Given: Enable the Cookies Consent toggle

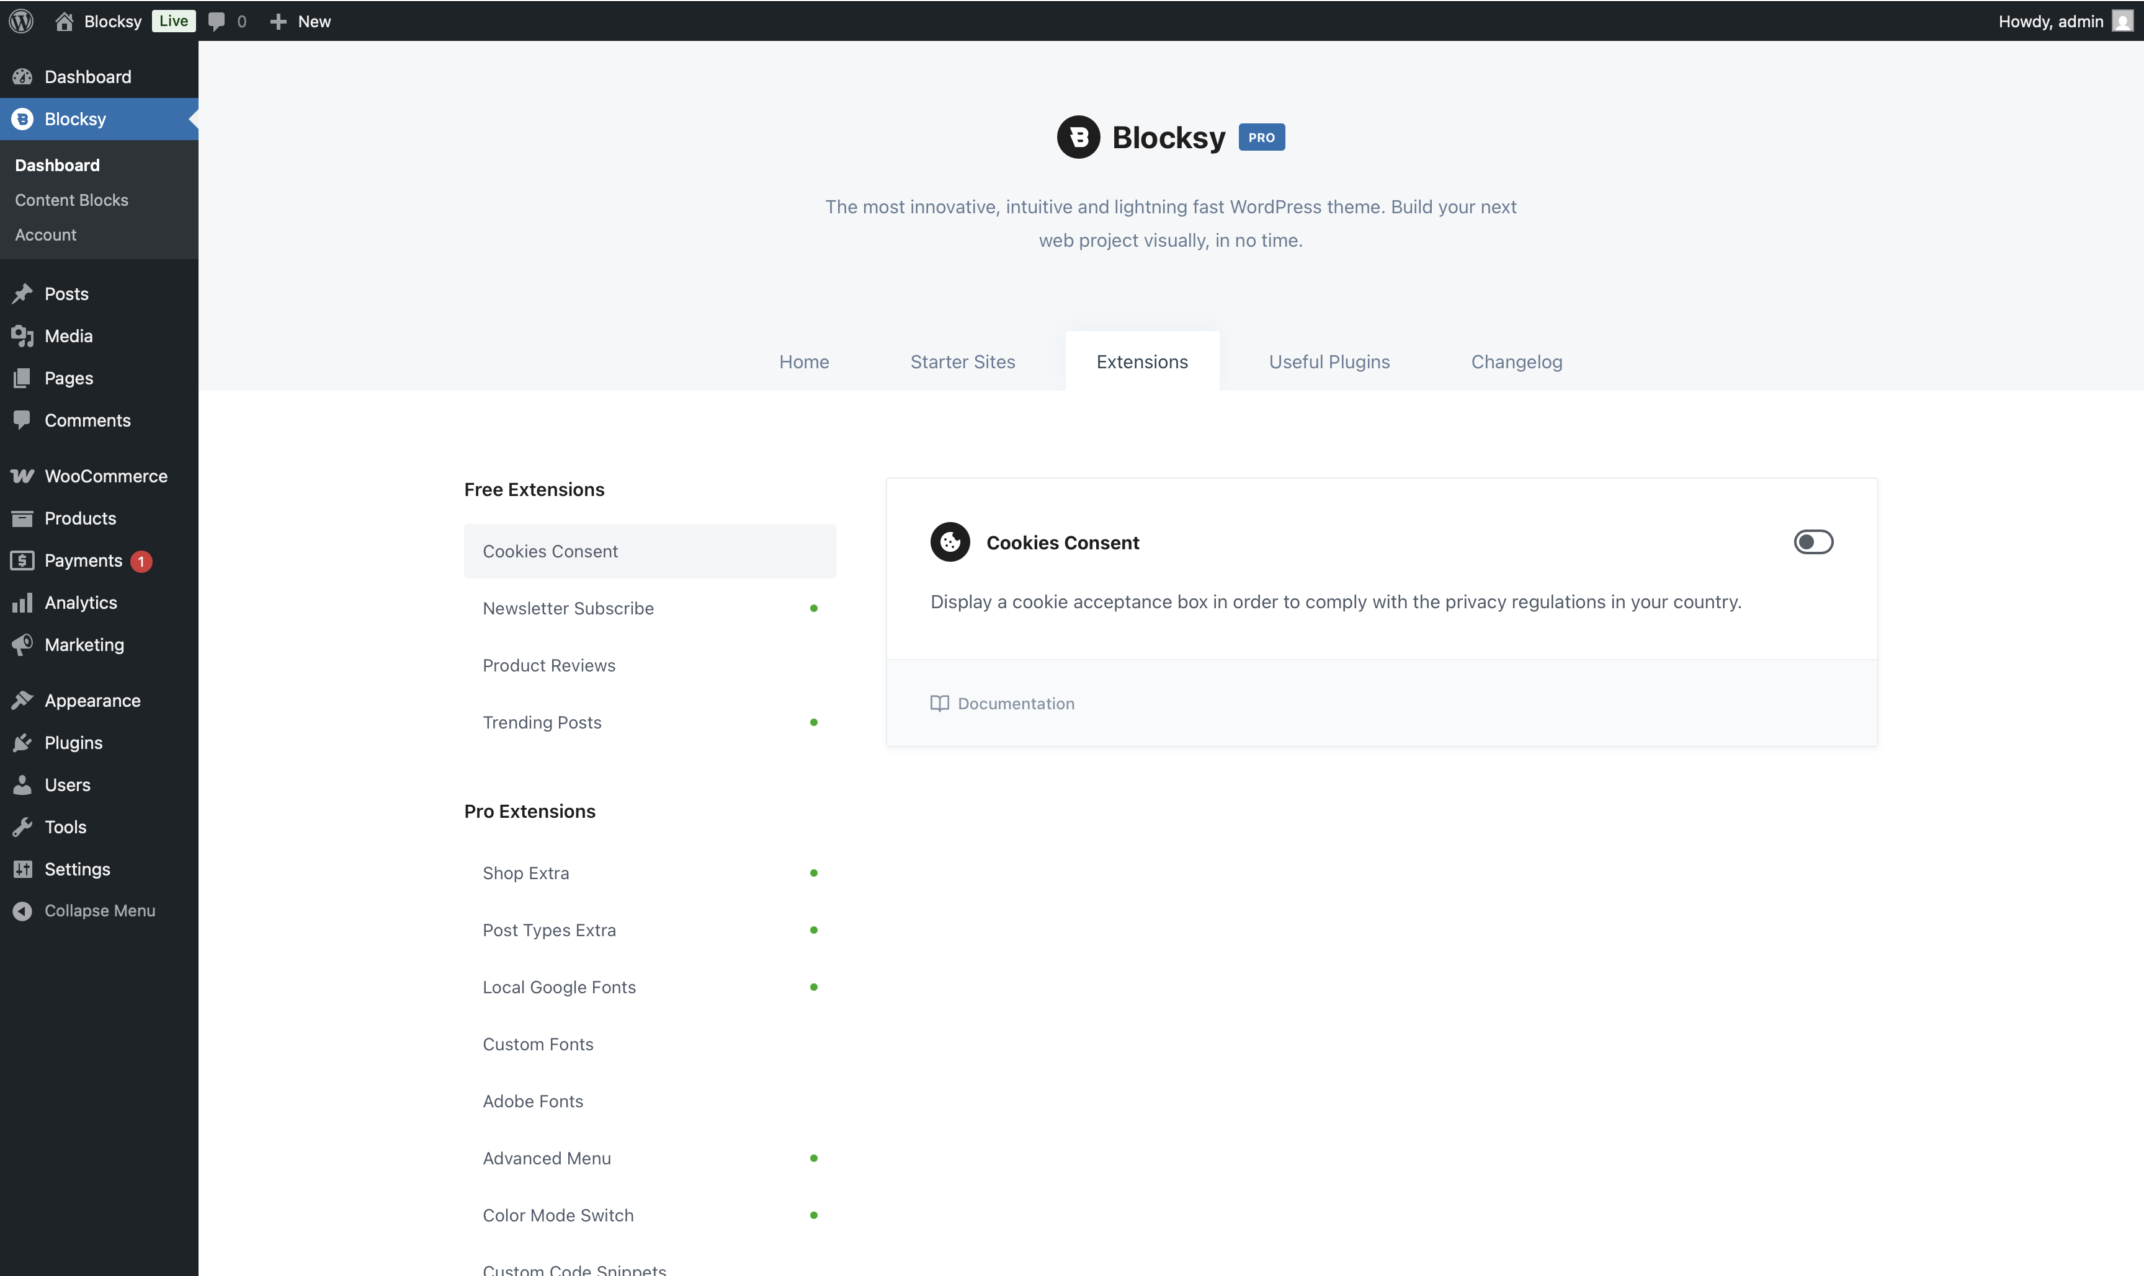Looking at the screenshot, I should (x=1813, y=542).
